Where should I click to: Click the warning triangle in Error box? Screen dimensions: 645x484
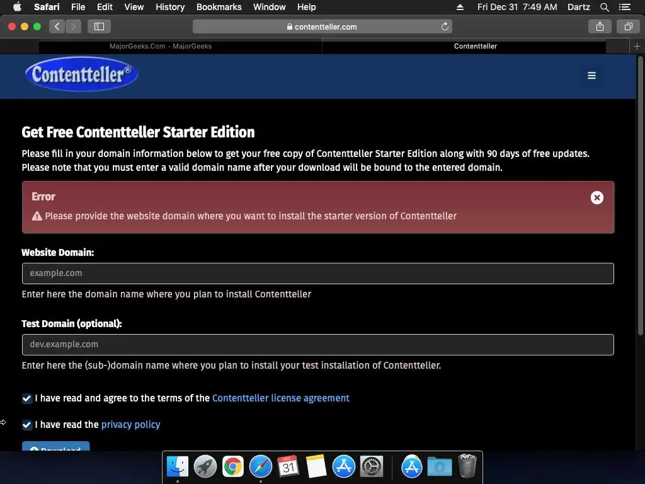[x=37, y=216]
